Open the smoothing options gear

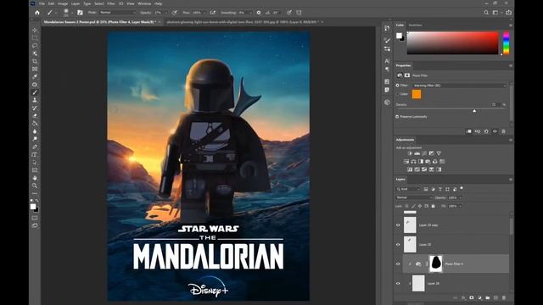[259, 13]
